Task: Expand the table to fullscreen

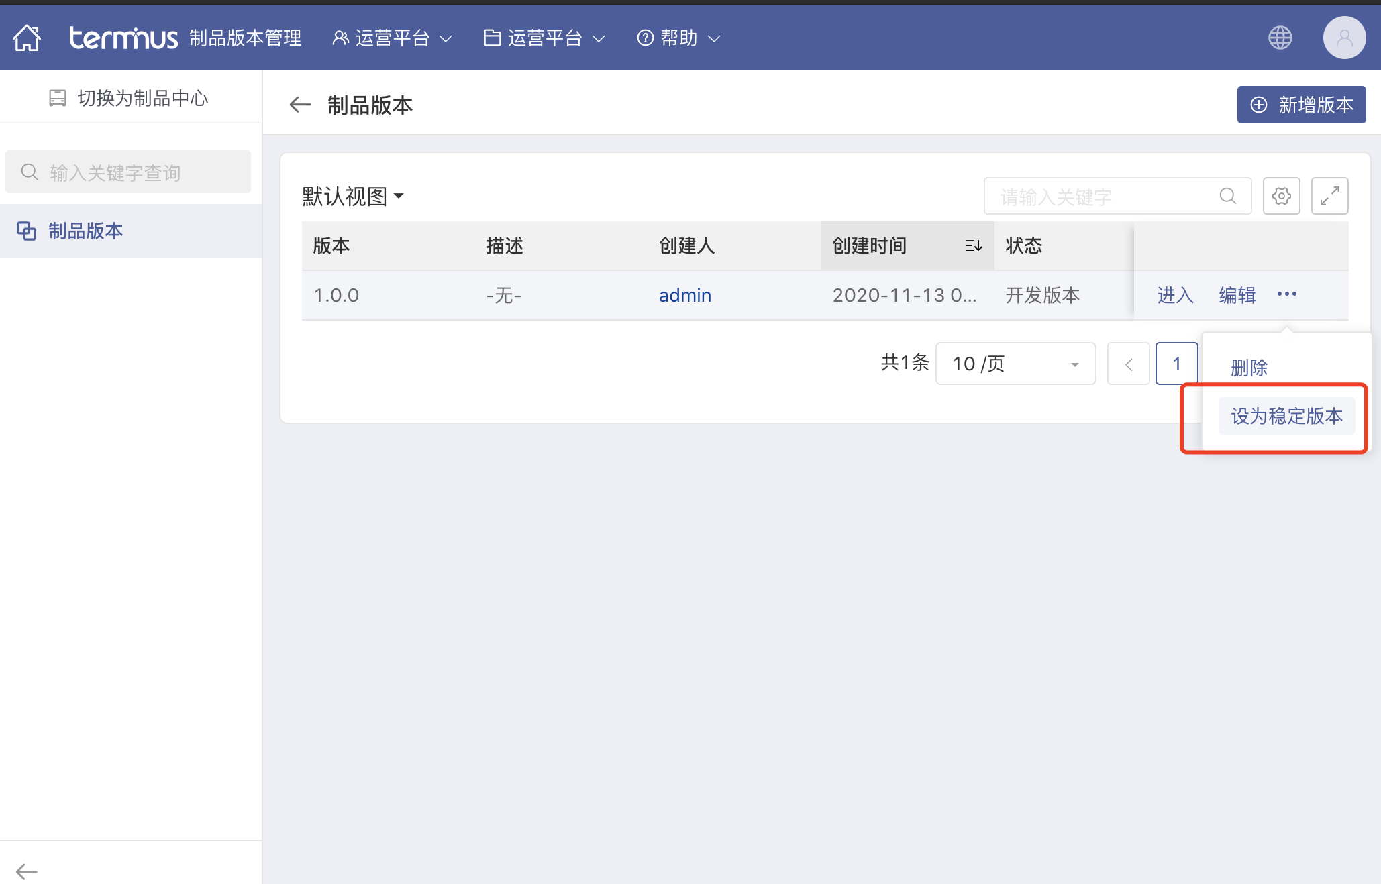Action: click(1329, 196)
